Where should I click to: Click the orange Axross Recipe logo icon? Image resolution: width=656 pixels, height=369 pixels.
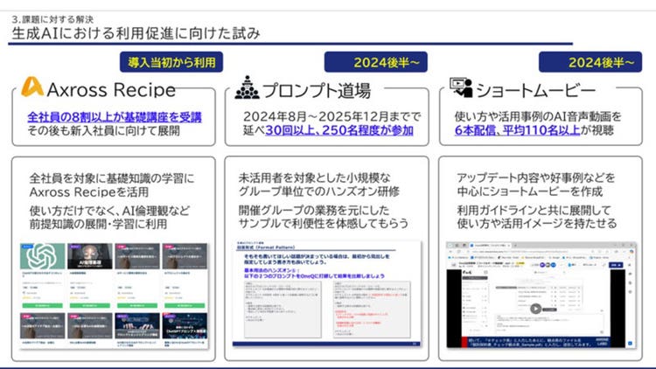coord(32,87)
